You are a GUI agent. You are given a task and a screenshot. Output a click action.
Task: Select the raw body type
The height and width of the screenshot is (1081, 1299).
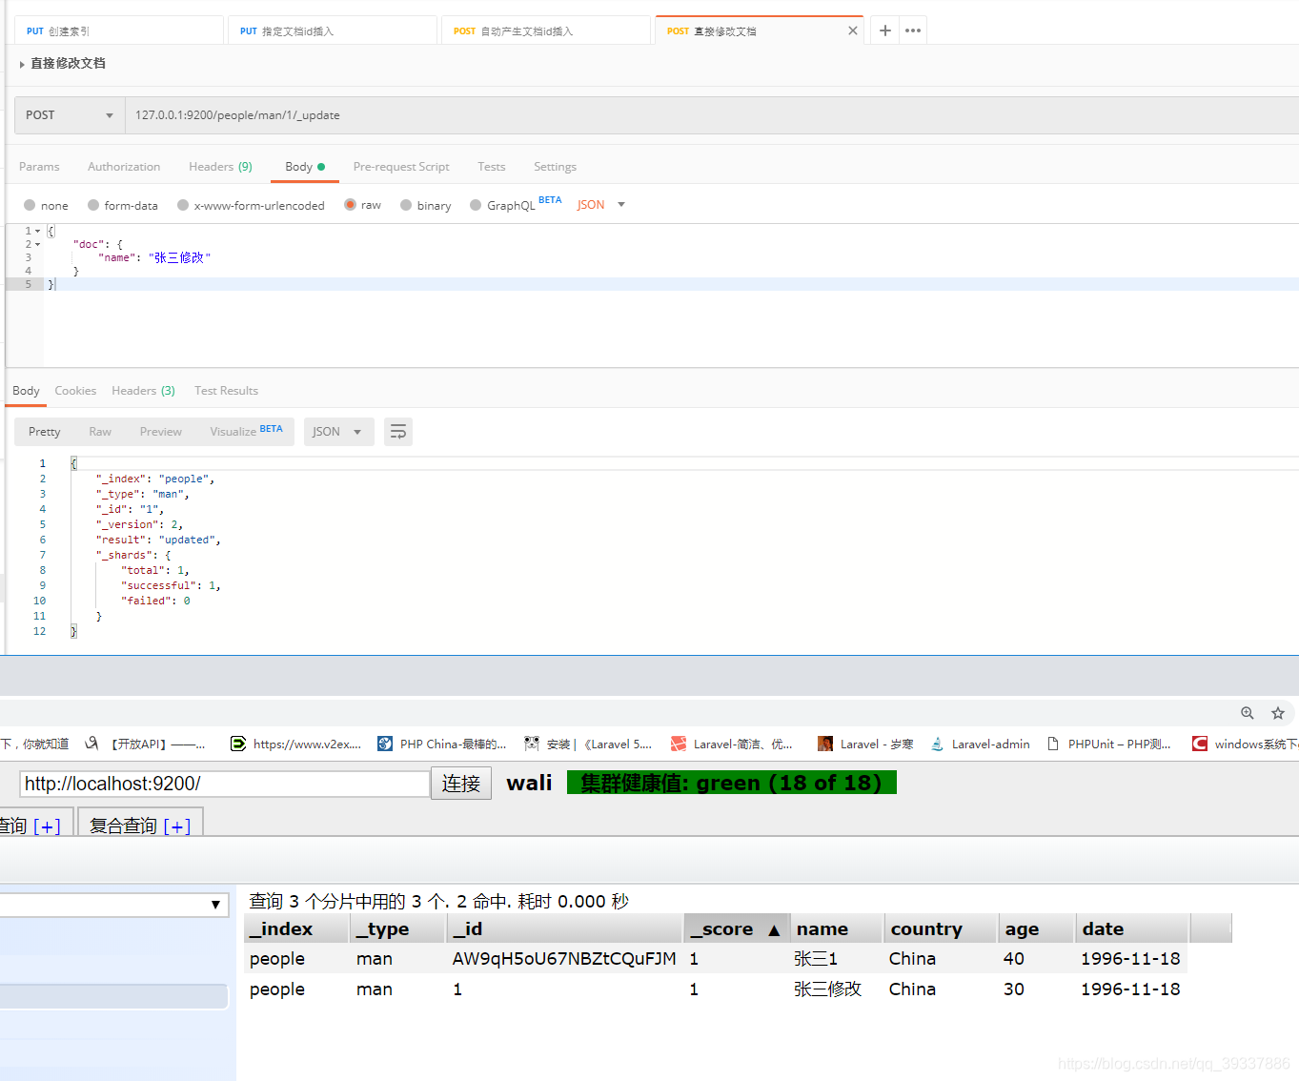362,205
